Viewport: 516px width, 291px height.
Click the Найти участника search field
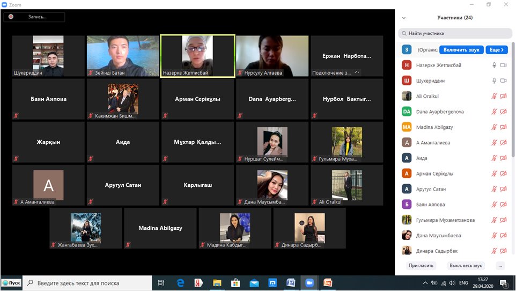[x=455, y=33]
